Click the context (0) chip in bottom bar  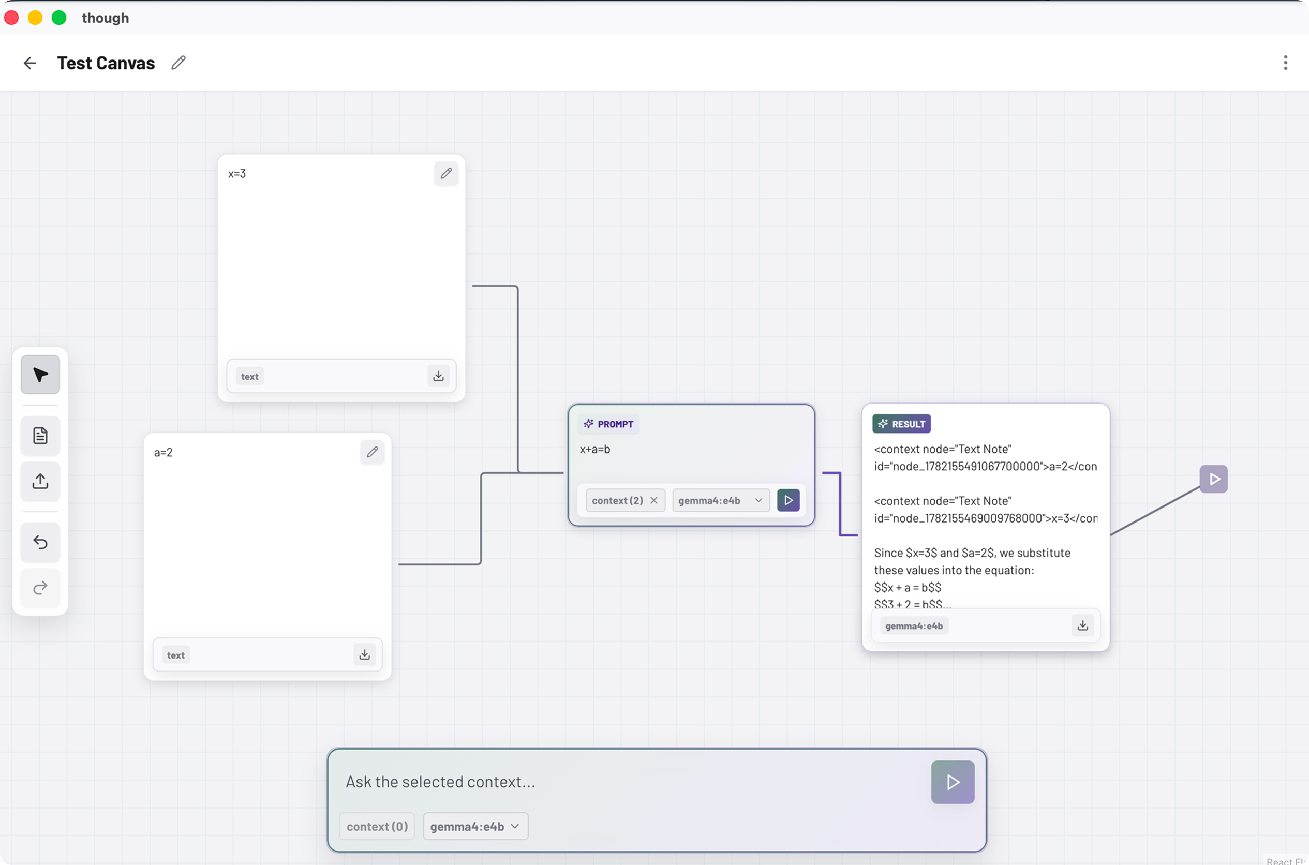point(377,826)
